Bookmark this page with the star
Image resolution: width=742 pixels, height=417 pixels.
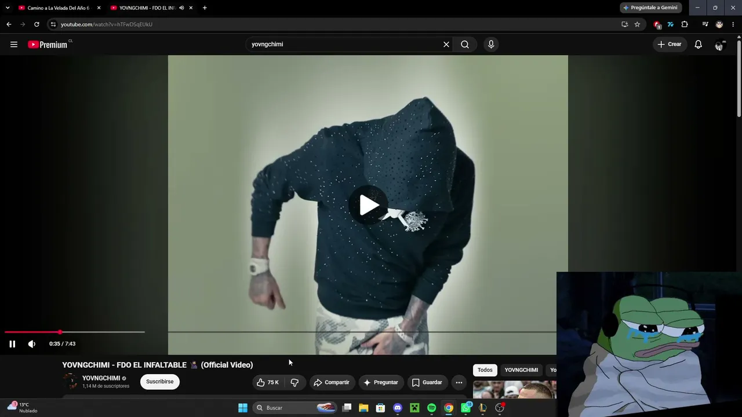click(637, 24)
